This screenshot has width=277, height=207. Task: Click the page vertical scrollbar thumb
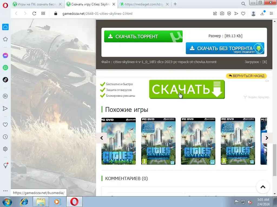tap(275, 160)
